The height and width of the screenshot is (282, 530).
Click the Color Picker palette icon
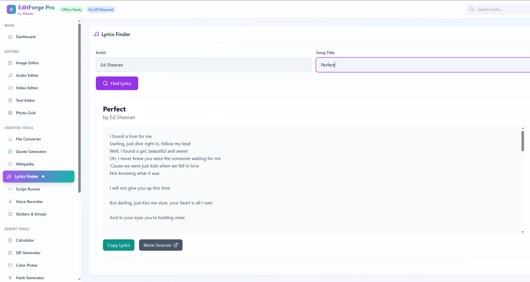tap(10, 265)
